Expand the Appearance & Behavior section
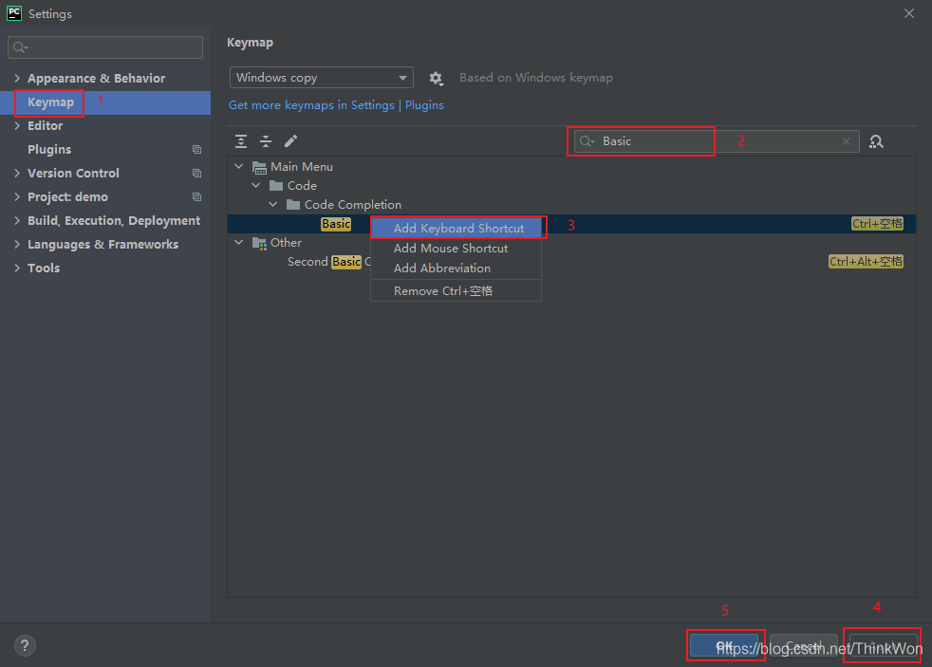Viewport: 932px width, 667px height. click(17, 78)
